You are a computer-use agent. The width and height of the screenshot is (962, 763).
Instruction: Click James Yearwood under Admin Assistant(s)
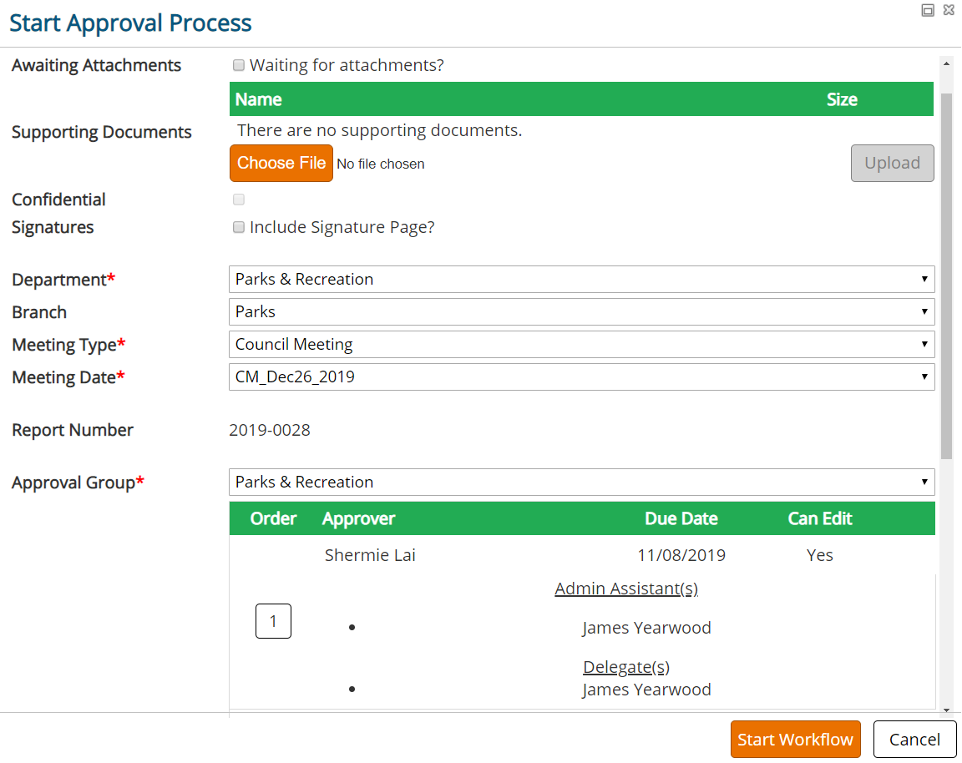[x=646, y=628]
